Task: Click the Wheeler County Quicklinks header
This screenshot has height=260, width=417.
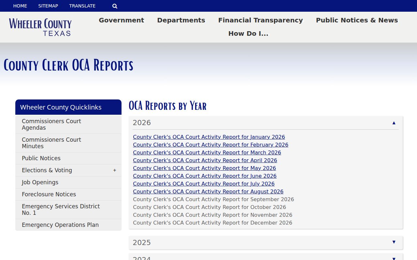Action: point(68,107)
